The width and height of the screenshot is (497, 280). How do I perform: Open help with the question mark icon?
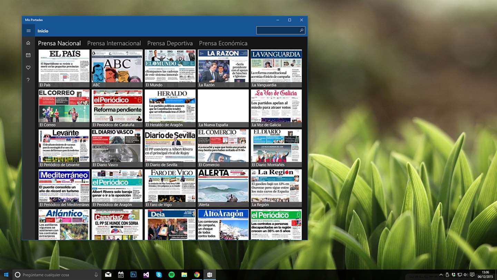click(x=28, y=80)
